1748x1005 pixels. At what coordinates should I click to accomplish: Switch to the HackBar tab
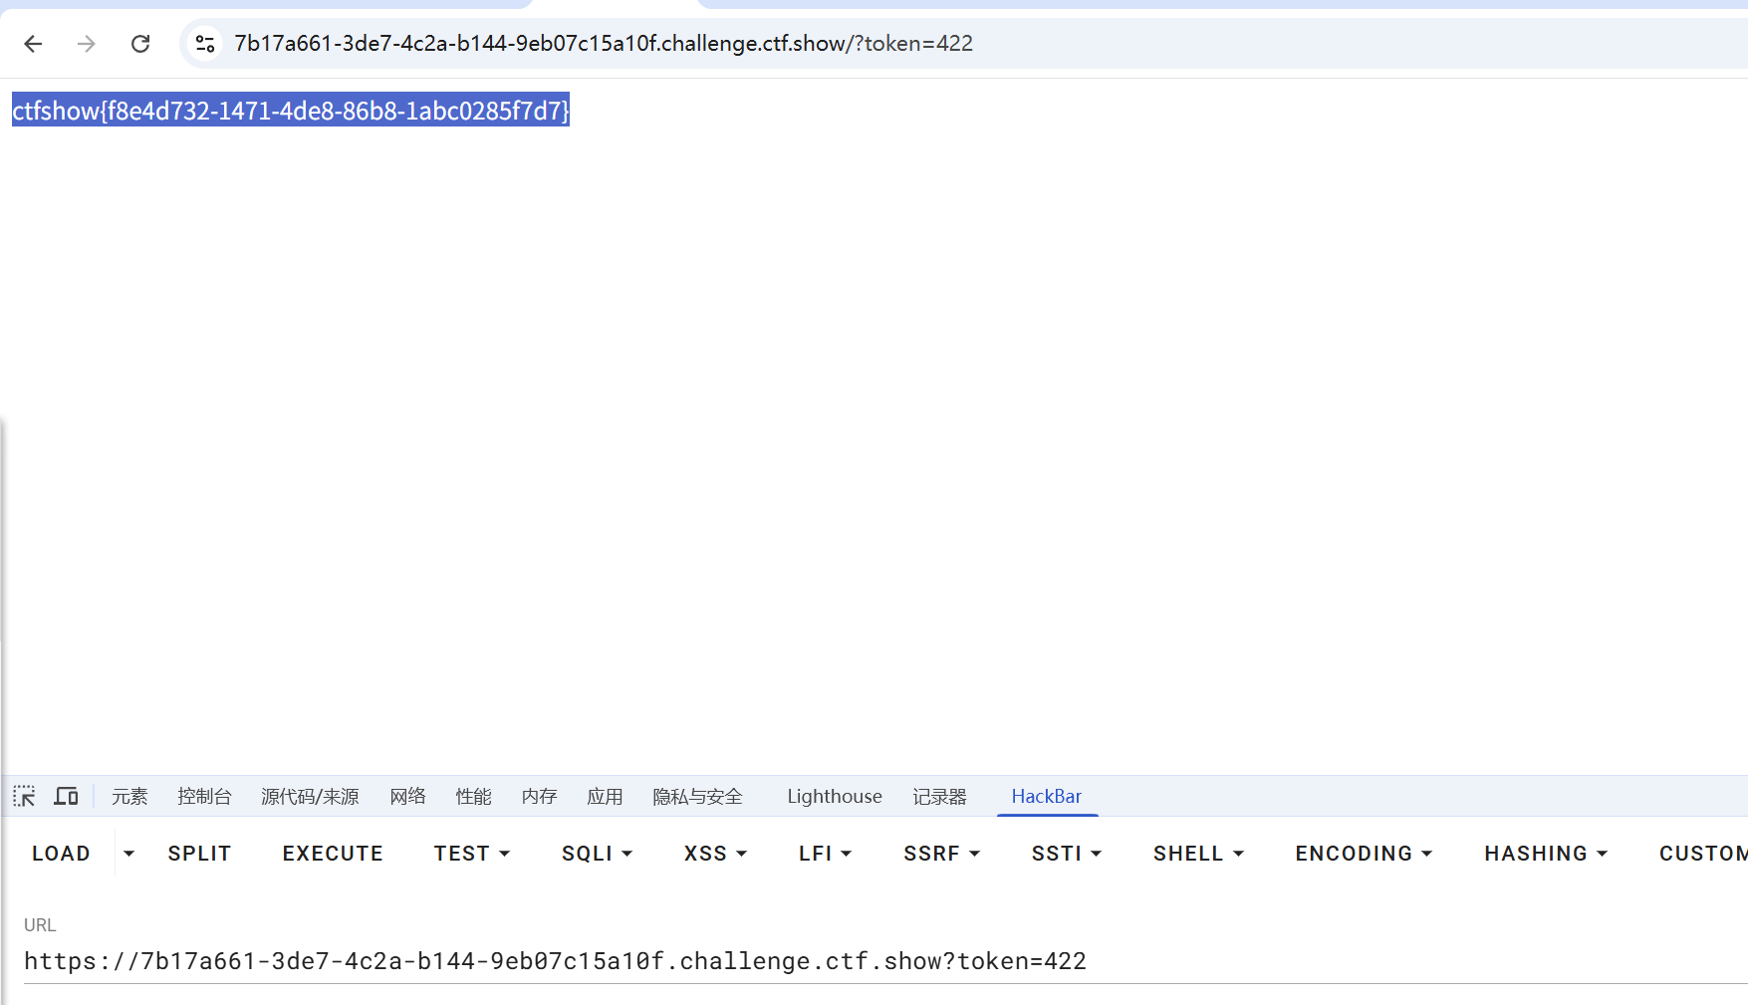1046,796
